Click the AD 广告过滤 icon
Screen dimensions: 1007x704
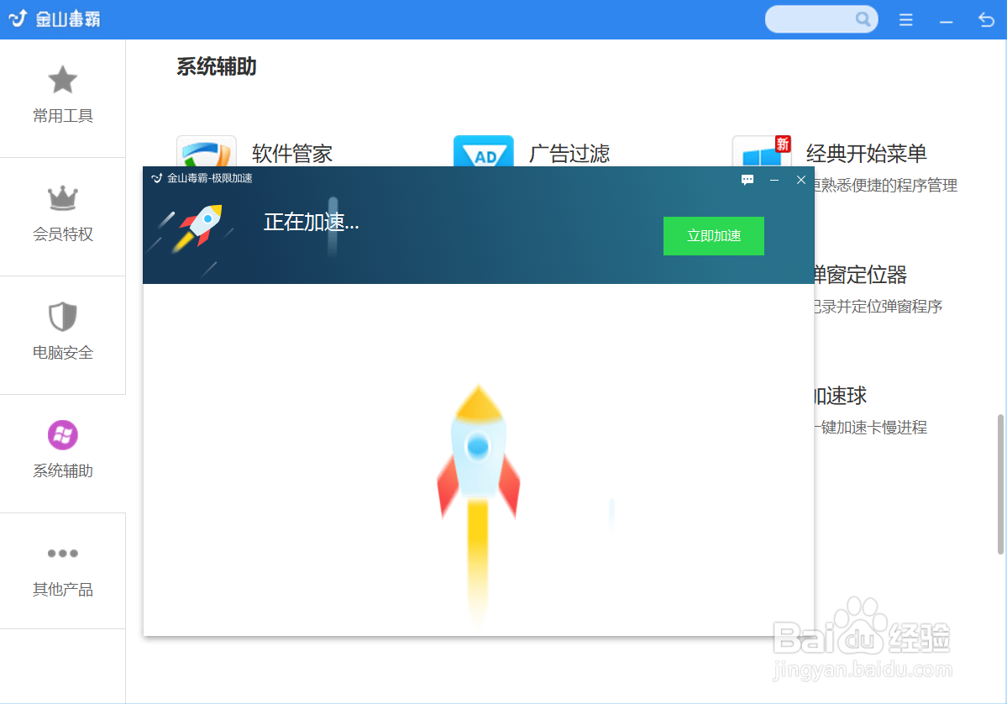coord(484,151)
